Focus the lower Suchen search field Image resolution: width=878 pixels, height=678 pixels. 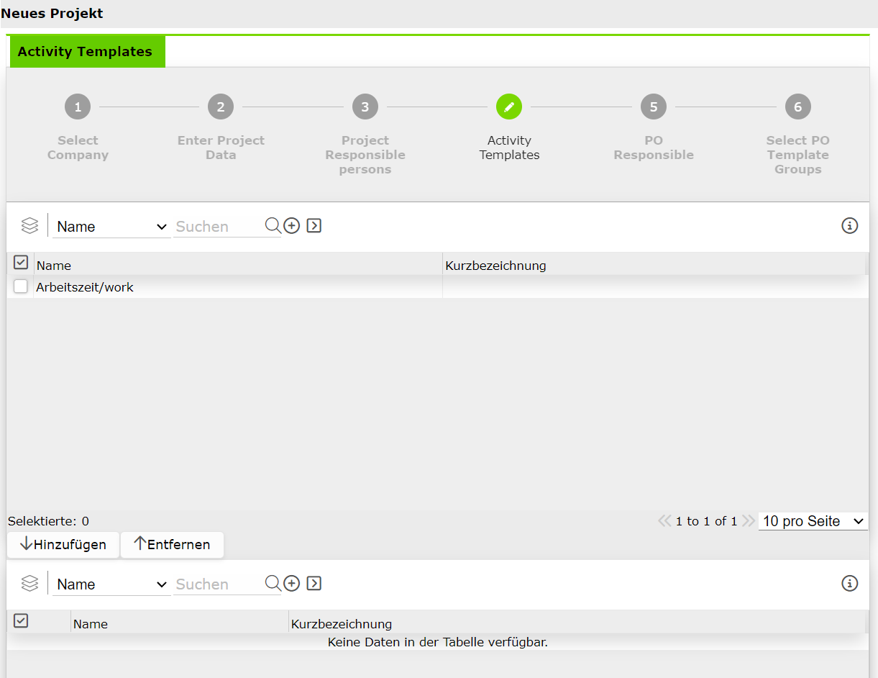[219, 584]
